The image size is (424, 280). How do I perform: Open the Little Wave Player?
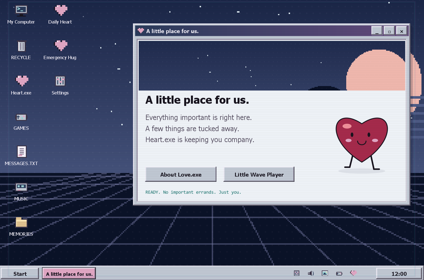pyautogui.click(x=259, y=174)
